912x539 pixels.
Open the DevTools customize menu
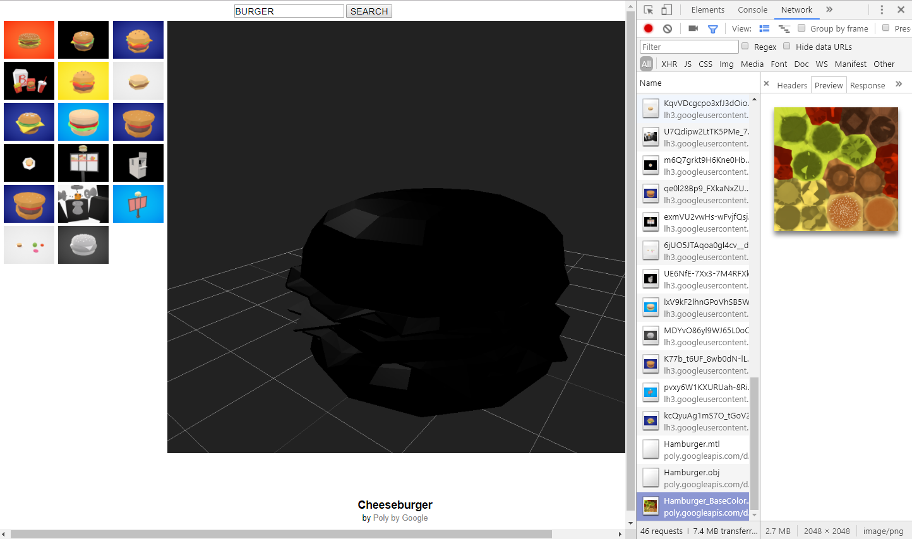pyautogui.click(x=882, y=9)
